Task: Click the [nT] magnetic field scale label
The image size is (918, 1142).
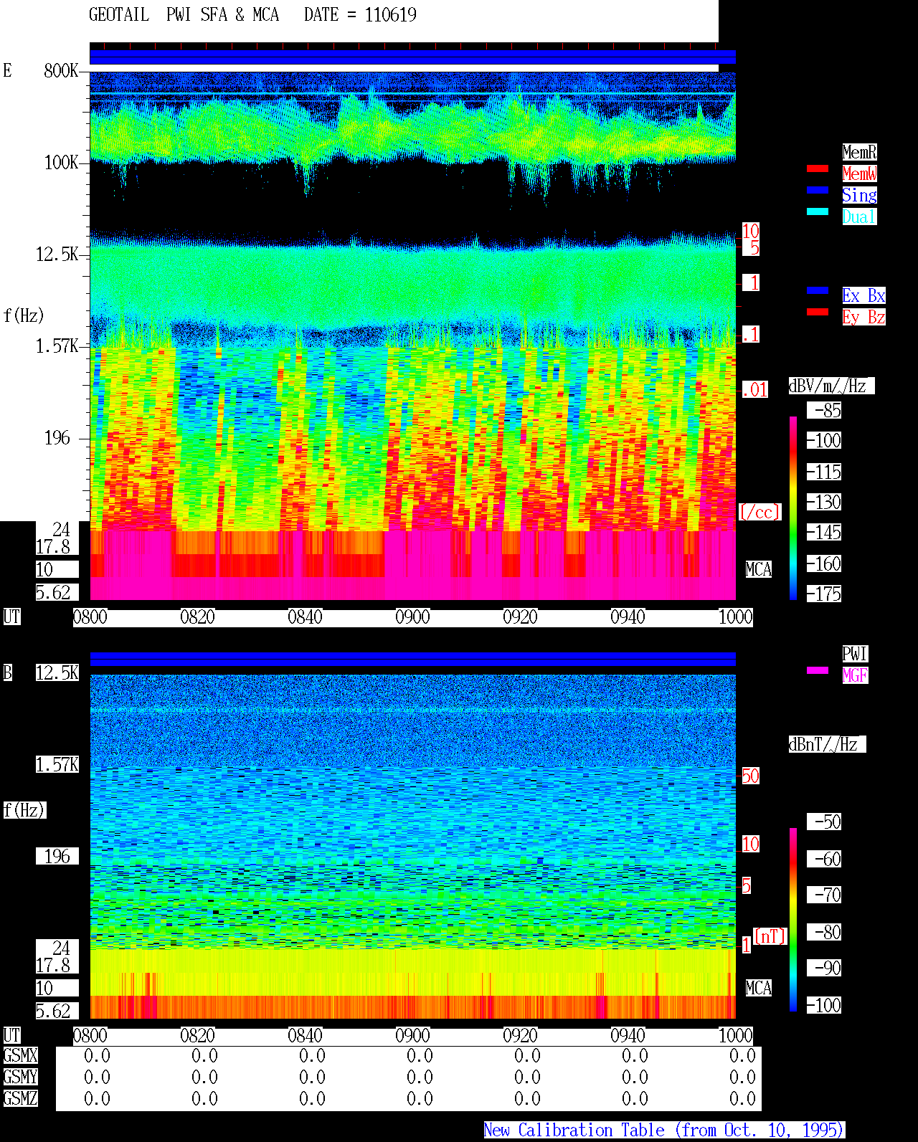Action: coord(770,937)
